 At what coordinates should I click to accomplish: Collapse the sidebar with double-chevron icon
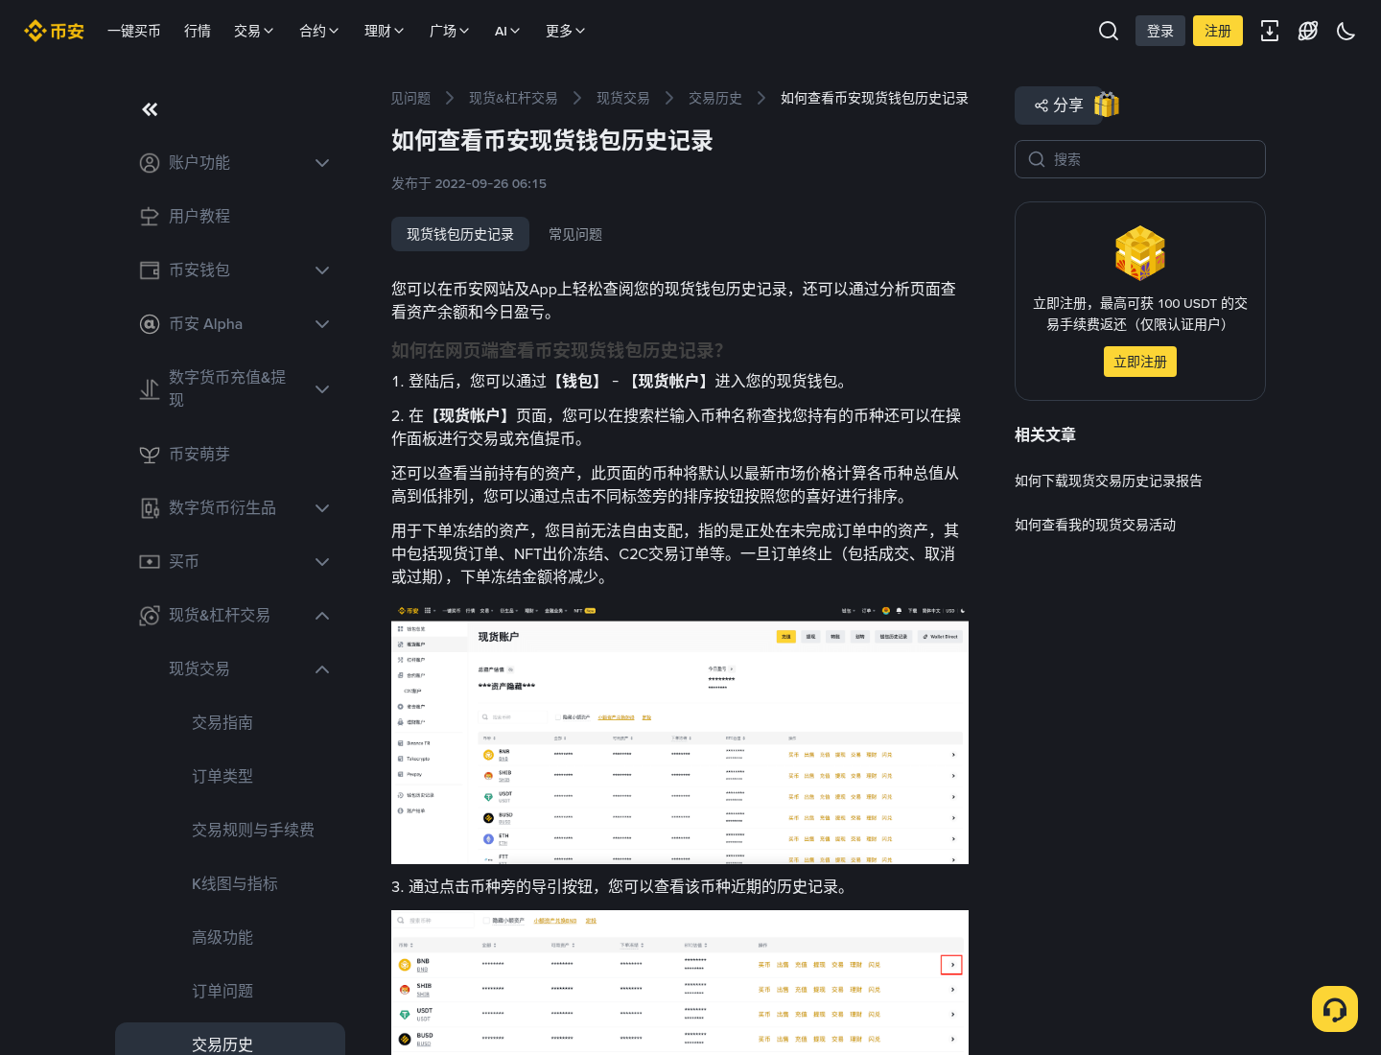[150, 109]
